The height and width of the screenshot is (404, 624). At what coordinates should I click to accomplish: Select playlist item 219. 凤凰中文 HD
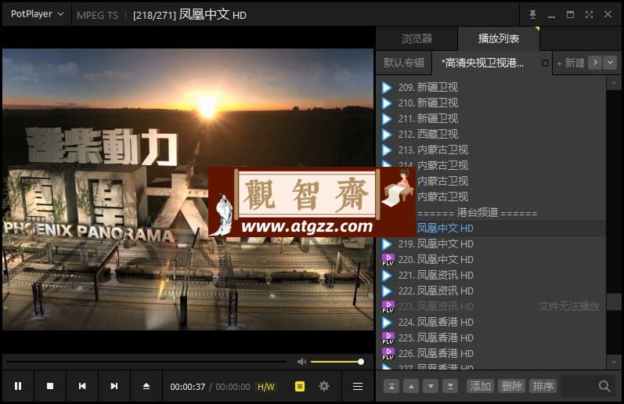click(x=492, y=243)
